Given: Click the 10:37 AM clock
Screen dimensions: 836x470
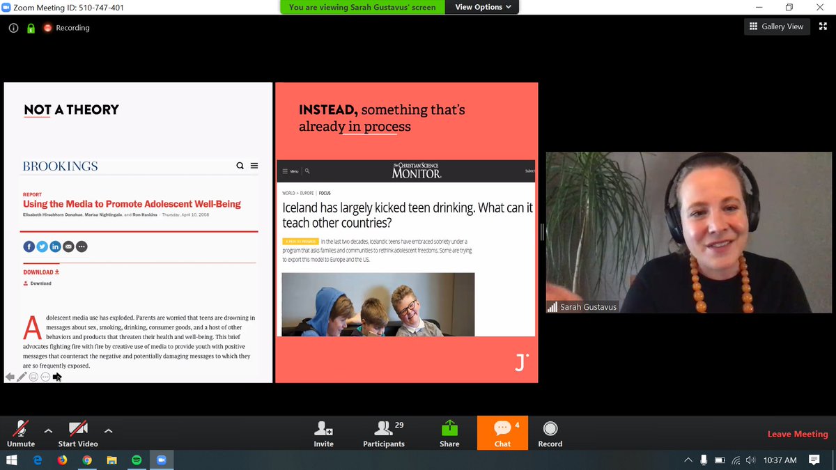Looking at the screenshot, I should (x=780, y=460).
